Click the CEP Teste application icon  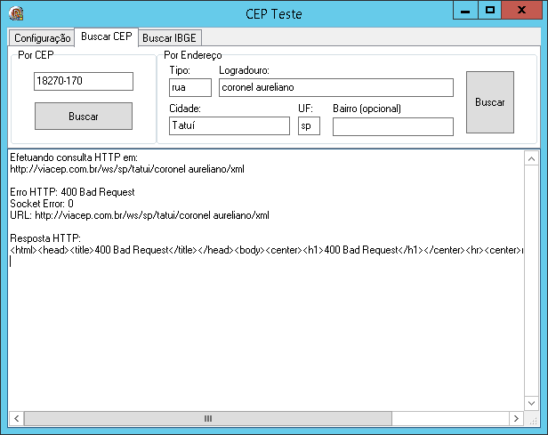[16, 13]
